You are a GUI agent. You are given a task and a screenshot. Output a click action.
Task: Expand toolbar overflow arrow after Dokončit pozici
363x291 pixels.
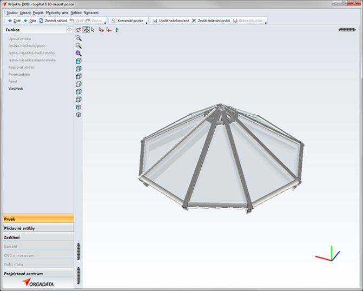[x=266, y=23]
